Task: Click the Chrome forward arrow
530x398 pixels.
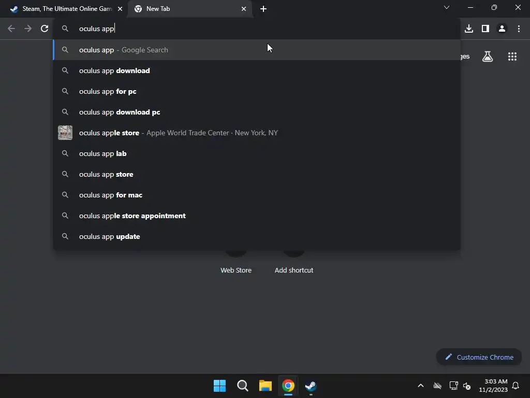Action: click(x=28, y=29)
